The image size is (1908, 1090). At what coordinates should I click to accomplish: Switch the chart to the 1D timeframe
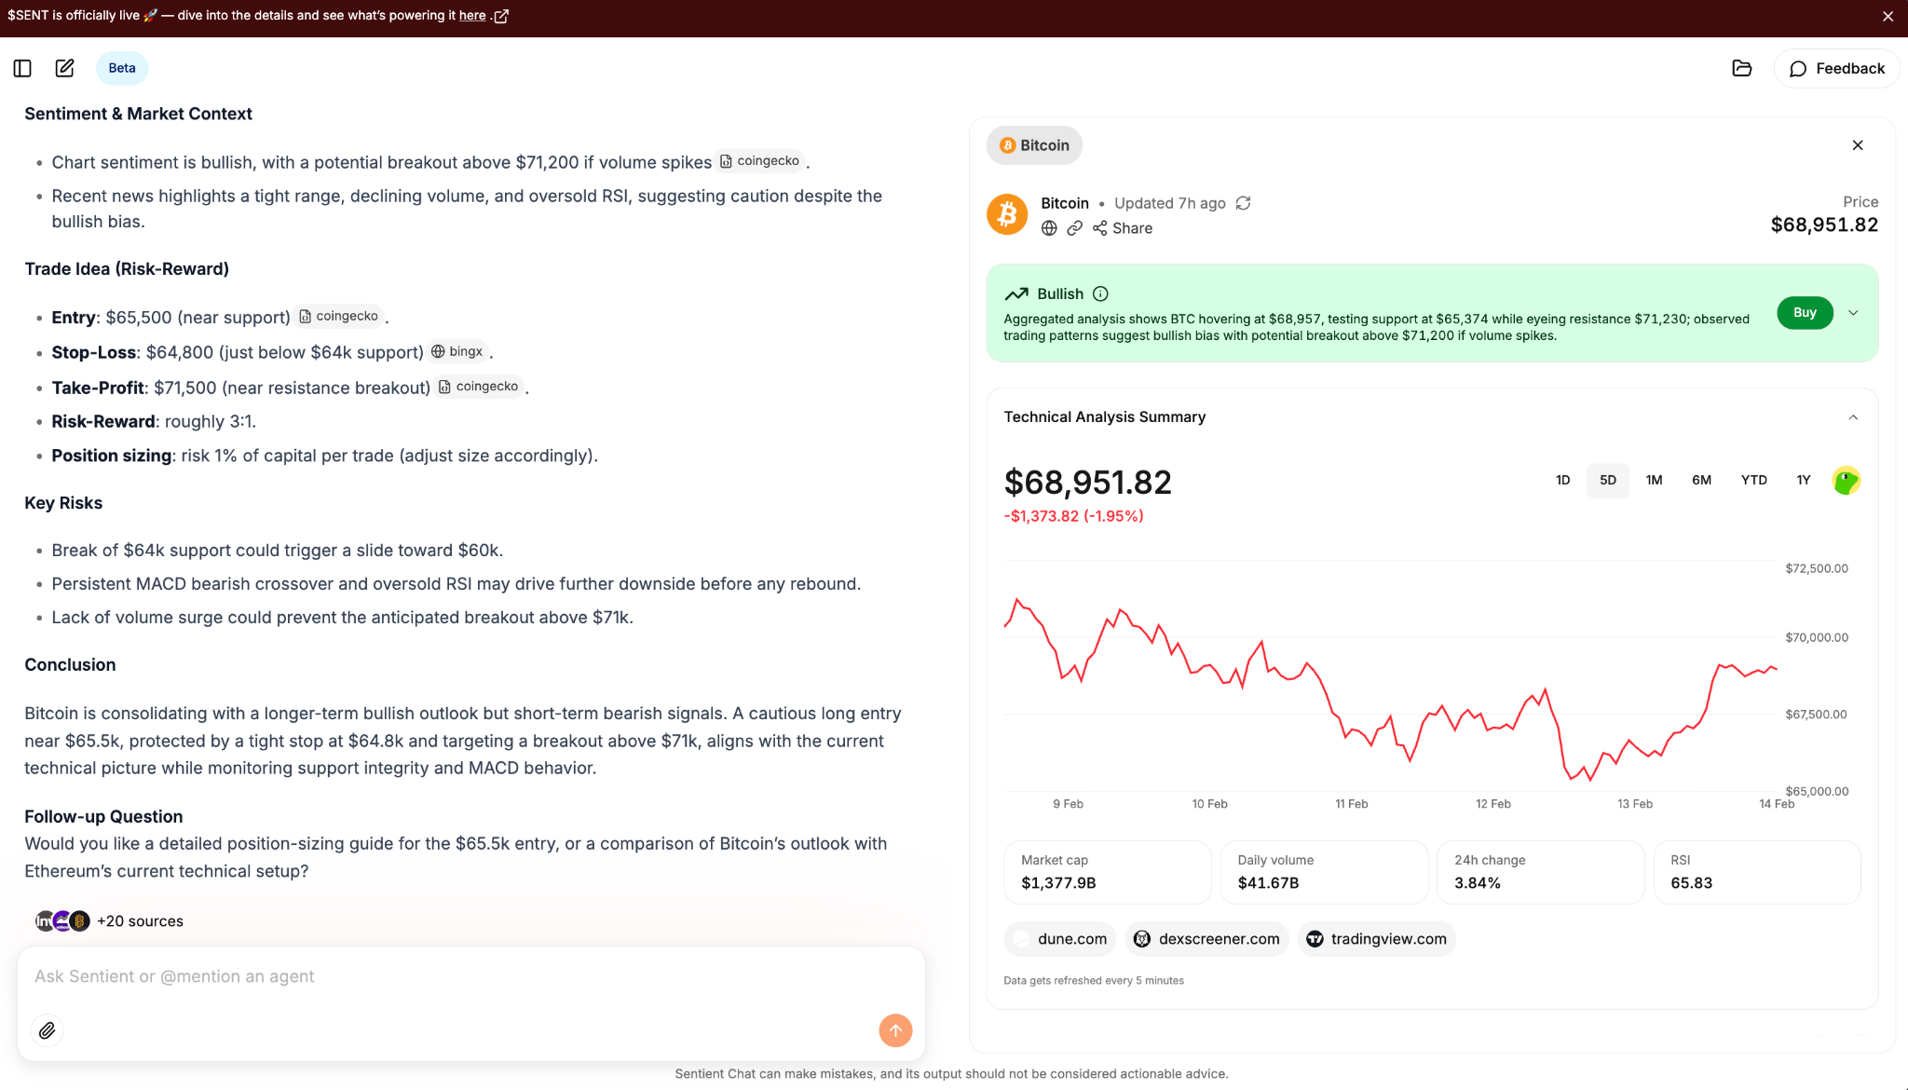point(1562,481)
